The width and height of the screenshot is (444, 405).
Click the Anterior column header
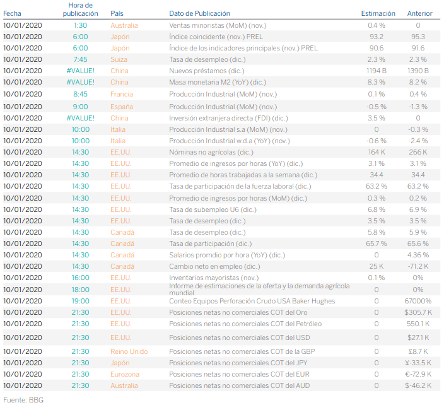pos(419,13)
